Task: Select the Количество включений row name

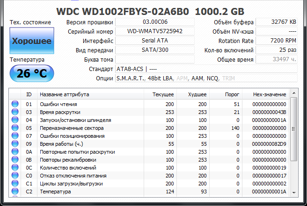Action: [68, 168]
